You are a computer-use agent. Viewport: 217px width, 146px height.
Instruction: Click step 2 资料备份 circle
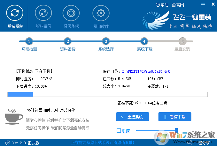(x=67, y=41)
